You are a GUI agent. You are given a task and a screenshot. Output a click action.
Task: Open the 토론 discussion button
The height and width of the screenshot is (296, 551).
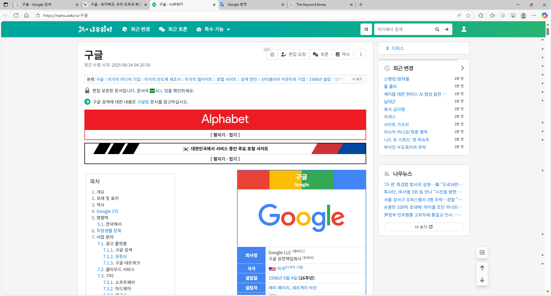[x=321, y=54]
